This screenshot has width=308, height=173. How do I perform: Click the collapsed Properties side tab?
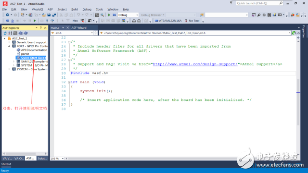(304, 31)
